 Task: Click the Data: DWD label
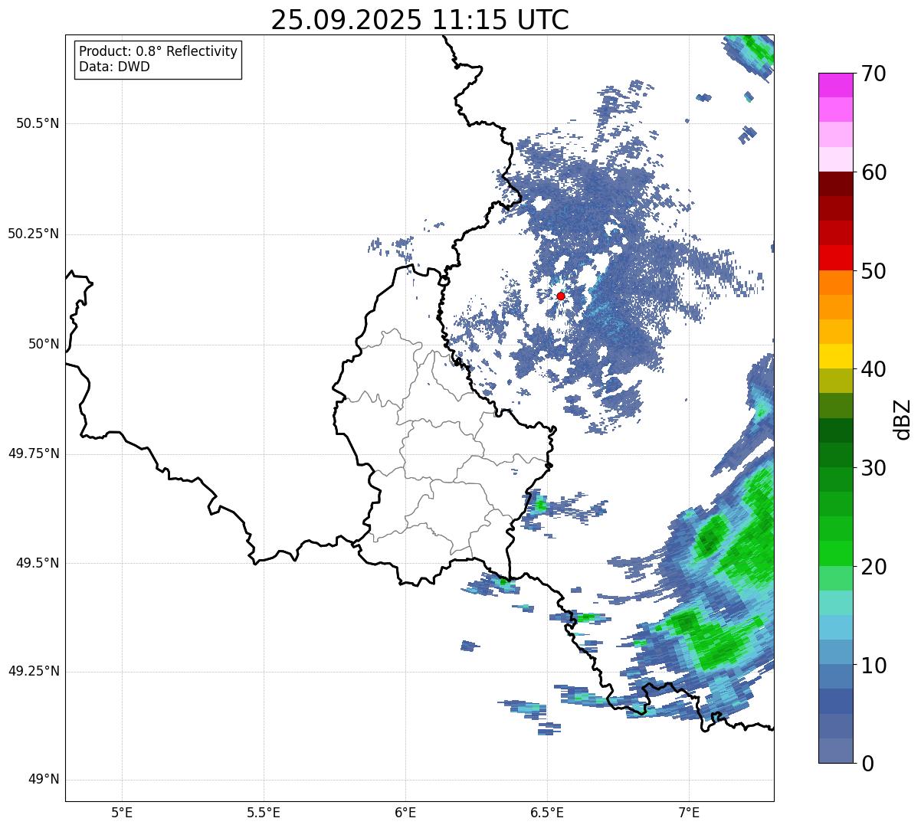point(114,67)
